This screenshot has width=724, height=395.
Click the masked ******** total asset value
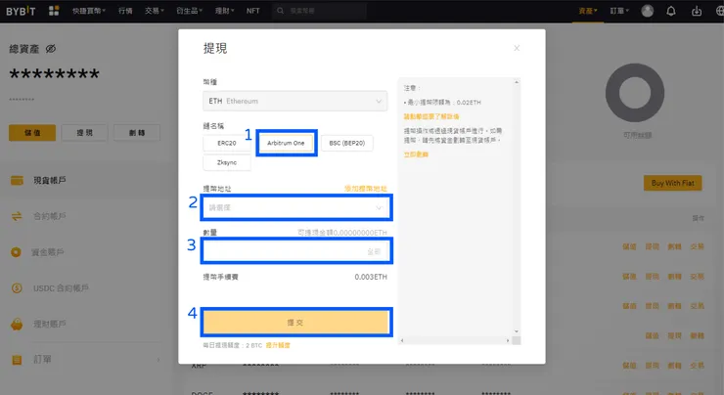point(55,74)
